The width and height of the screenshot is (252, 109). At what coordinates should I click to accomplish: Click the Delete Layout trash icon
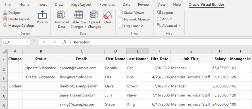click(x=5, y=19)
